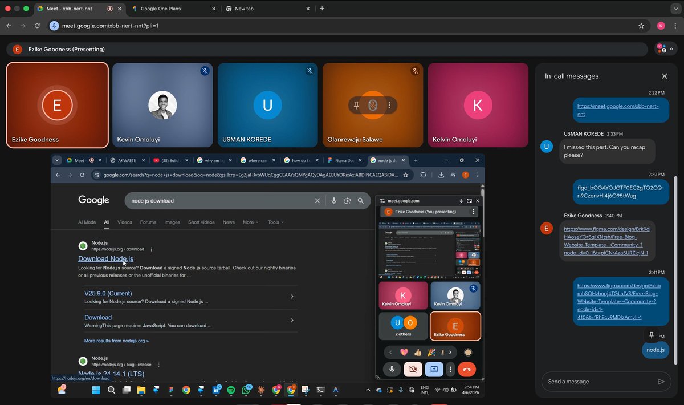This screenshot has height=405, width=684.
Task: Click search by image lens icon
Action: click(x=347, y=201)
